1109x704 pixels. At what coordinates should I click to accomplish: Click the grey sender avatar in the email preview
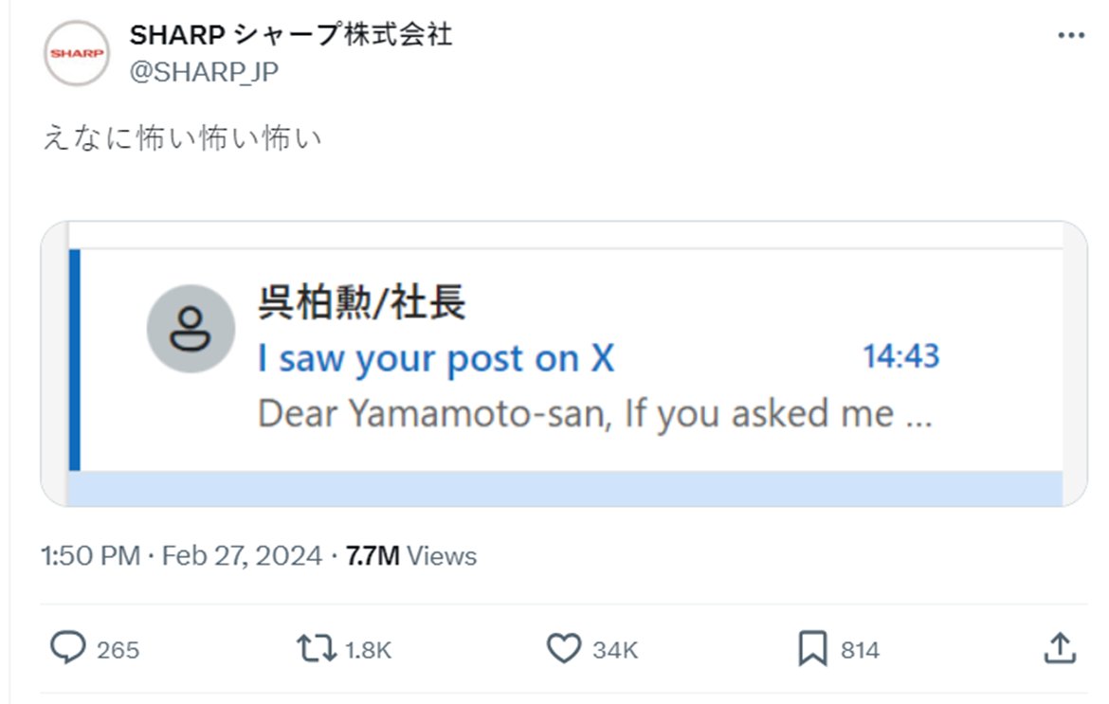(x=191, y=329)
